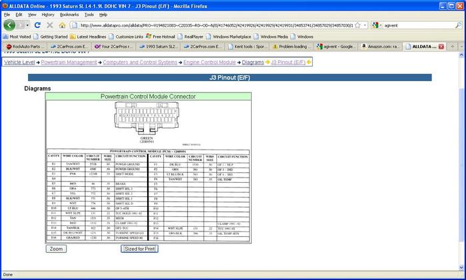
Task: Bookmark this page with the star icon
Action: 357,25
